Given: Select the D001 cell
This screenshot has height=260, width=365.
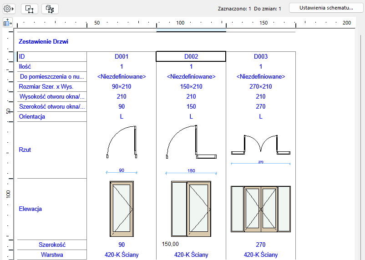Looking at the screenshot, I should (122, 56).
